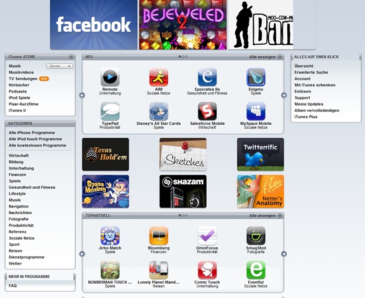Select the MySpace Mobile app icon
The image size is (365, 298).
pyautogui.click(x=256, y=111)
